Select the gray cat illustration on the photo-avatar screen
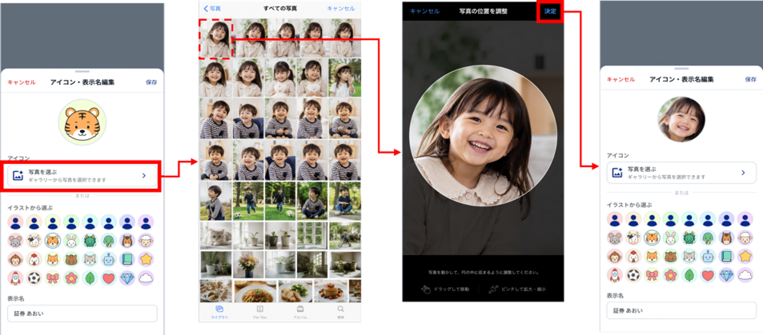 pyautogui.click(x=689, y=256)
